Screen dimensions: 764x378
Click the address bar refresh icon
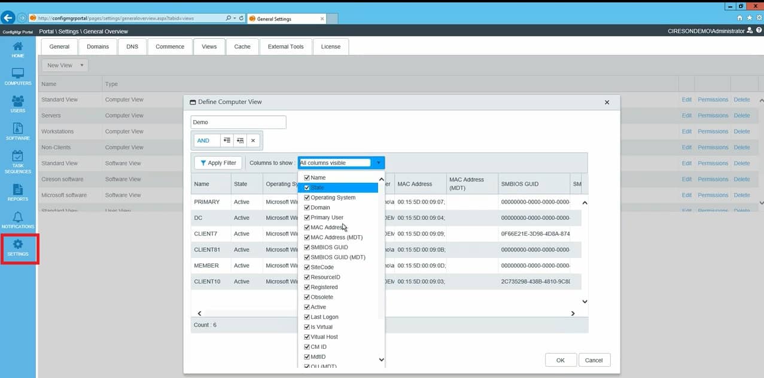click(x=241, y=19)
